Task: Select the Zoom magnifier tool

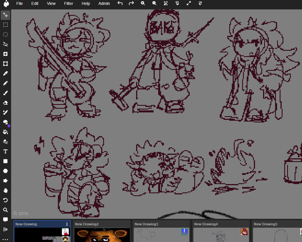Action: pos(5,210)
